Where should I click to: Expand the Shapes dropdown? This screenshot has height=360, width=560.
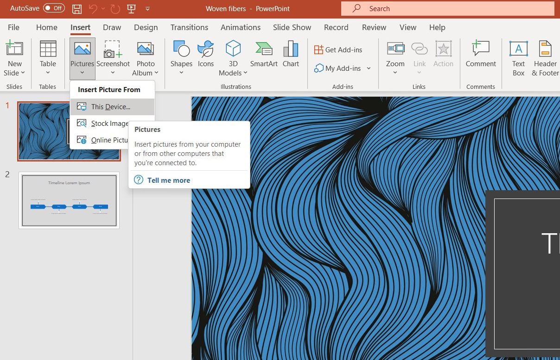point(181,73)
